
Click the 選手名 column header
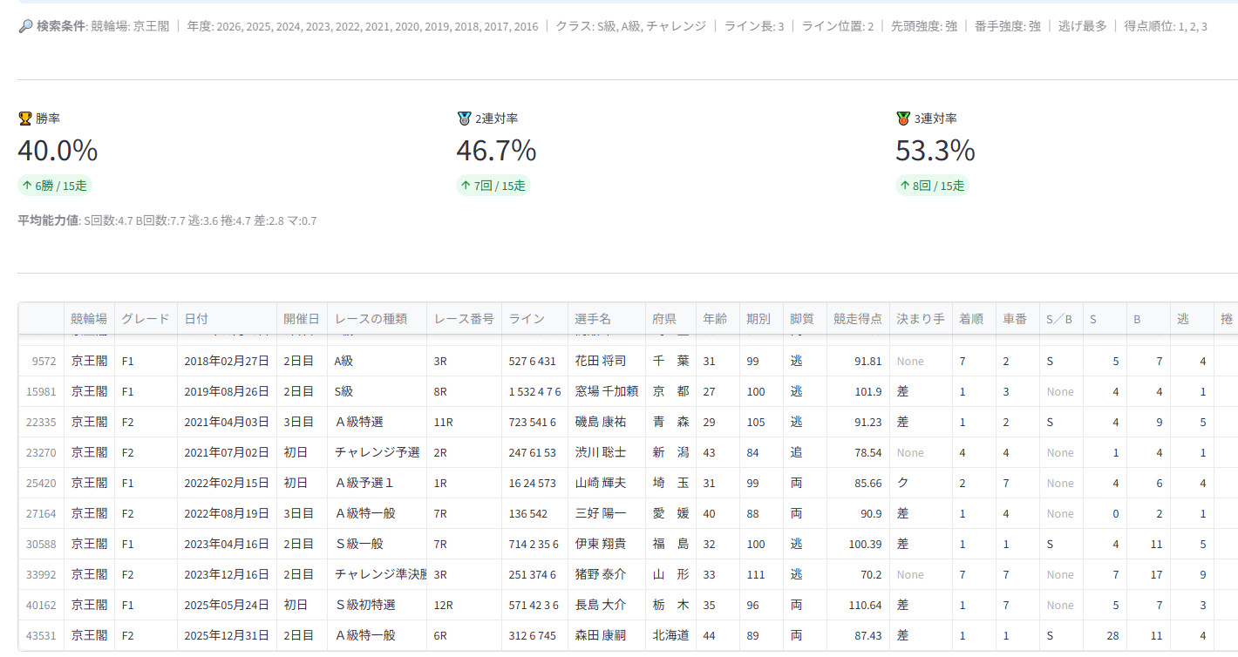pos(592,319)
